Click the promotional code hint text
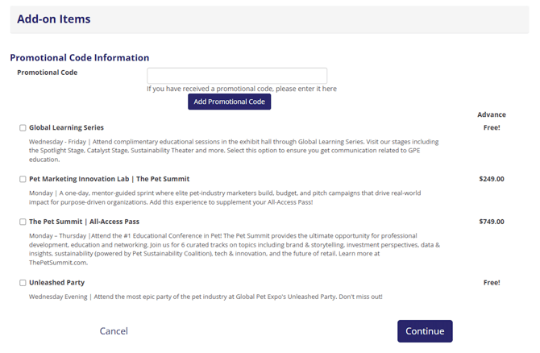Image resolution: width=540 pixels, height=353 pixels. tap(242, 89)
